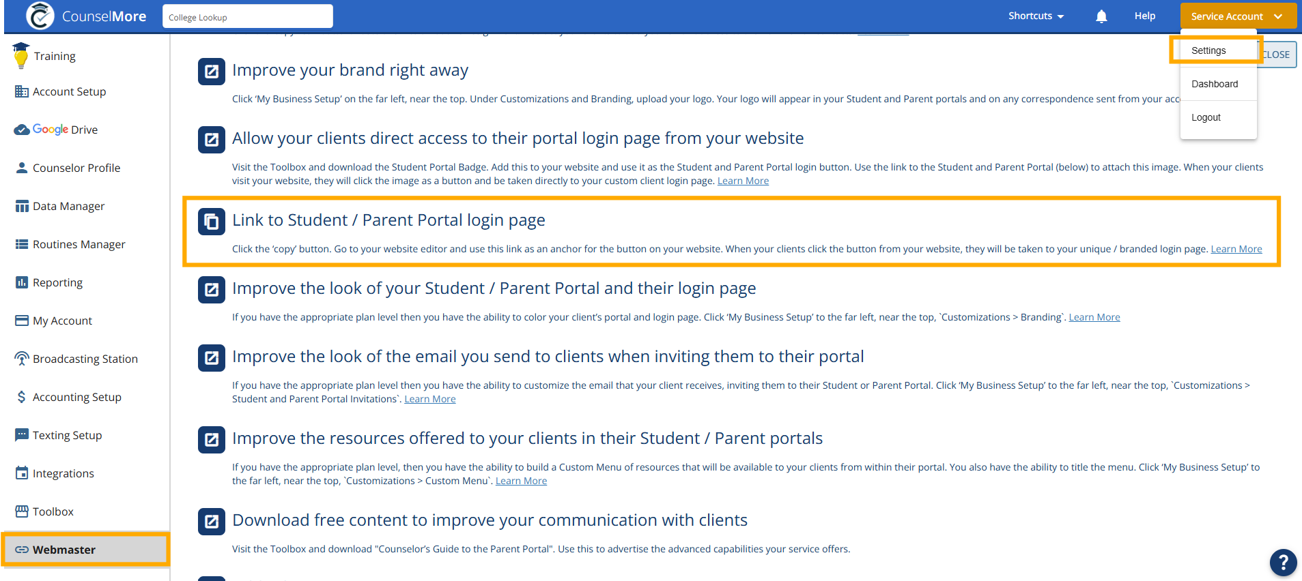Click the Broadcasting Station icon
1302x581 pixels.
click(x=22, y=359)
